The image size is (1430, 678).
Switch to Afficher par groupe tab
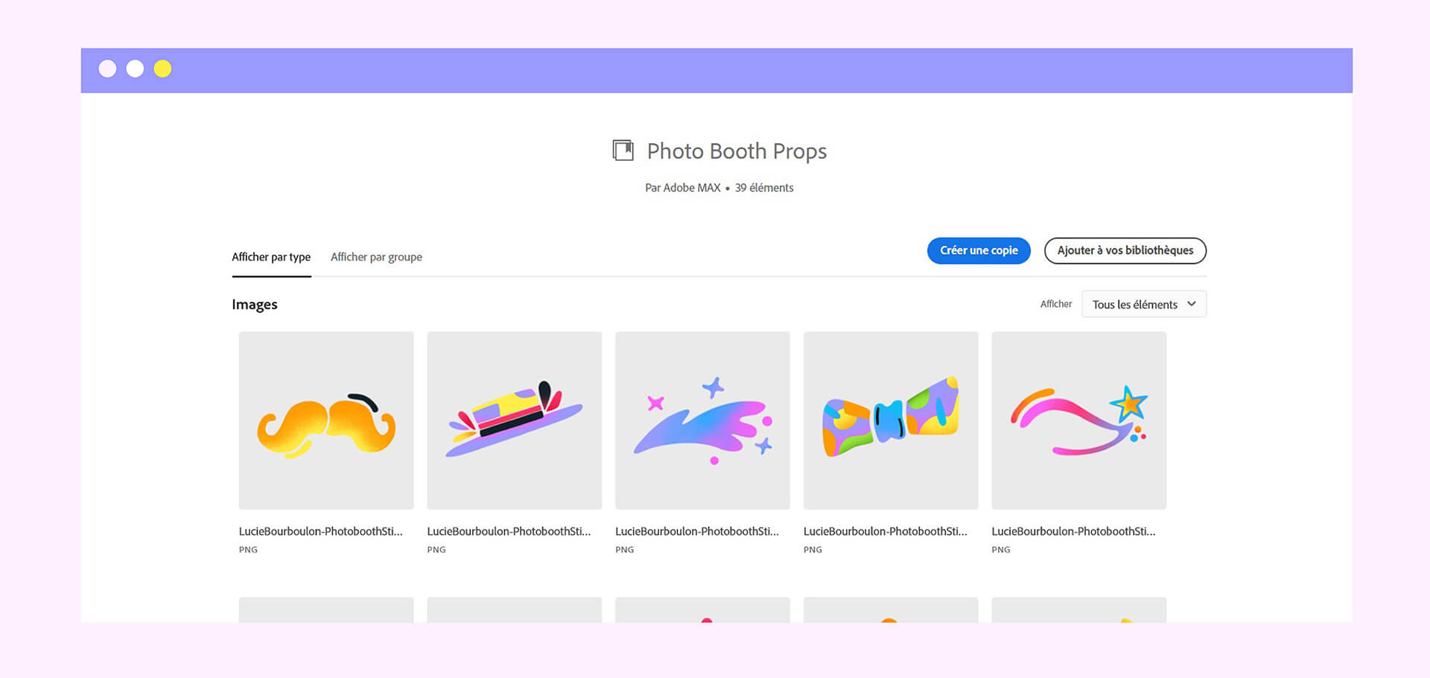(x=376, y=257)
